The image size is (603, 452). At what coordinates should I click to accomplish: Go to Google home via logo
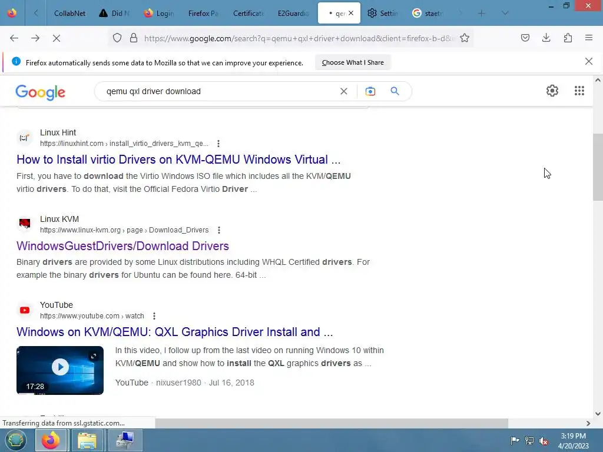(x=41, y=92)
